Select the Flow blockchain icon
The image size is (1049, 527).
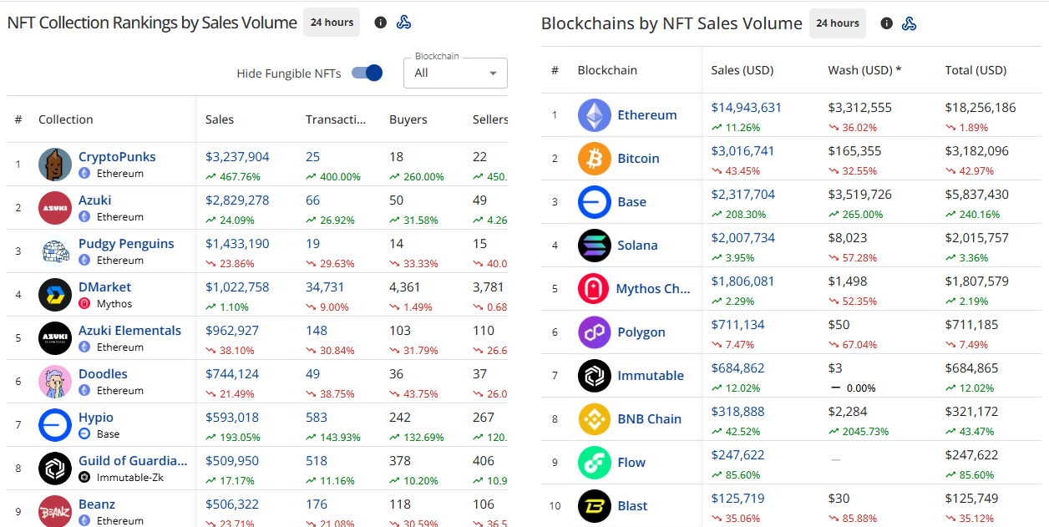[x=594, y=462]
